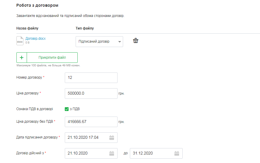
Task: Click the Договір дійсний з start date field
Action: coord(87,153)
